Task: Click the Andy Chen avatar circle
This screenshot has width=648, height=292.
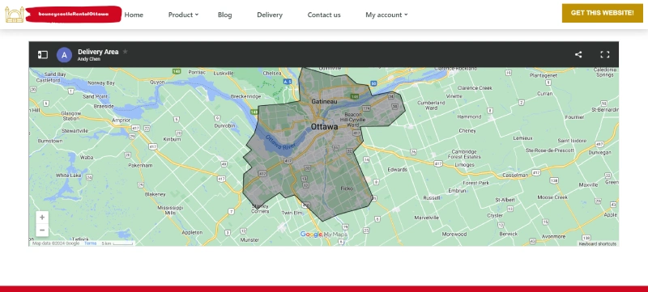Action: coord(64,55)
